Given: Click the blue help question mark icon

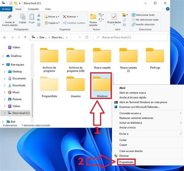Looking at the screenshot, I should 168,9.
